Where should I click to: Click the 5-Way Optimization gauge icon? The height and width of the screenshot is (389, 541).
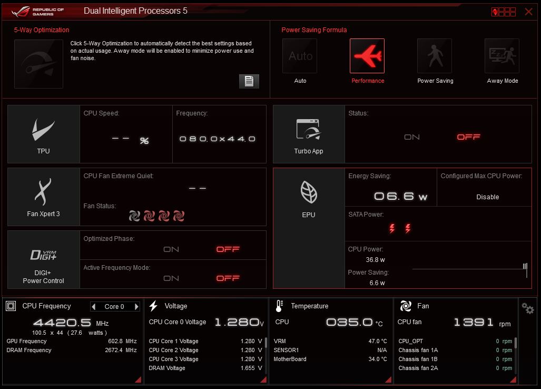tap(38, 64)
